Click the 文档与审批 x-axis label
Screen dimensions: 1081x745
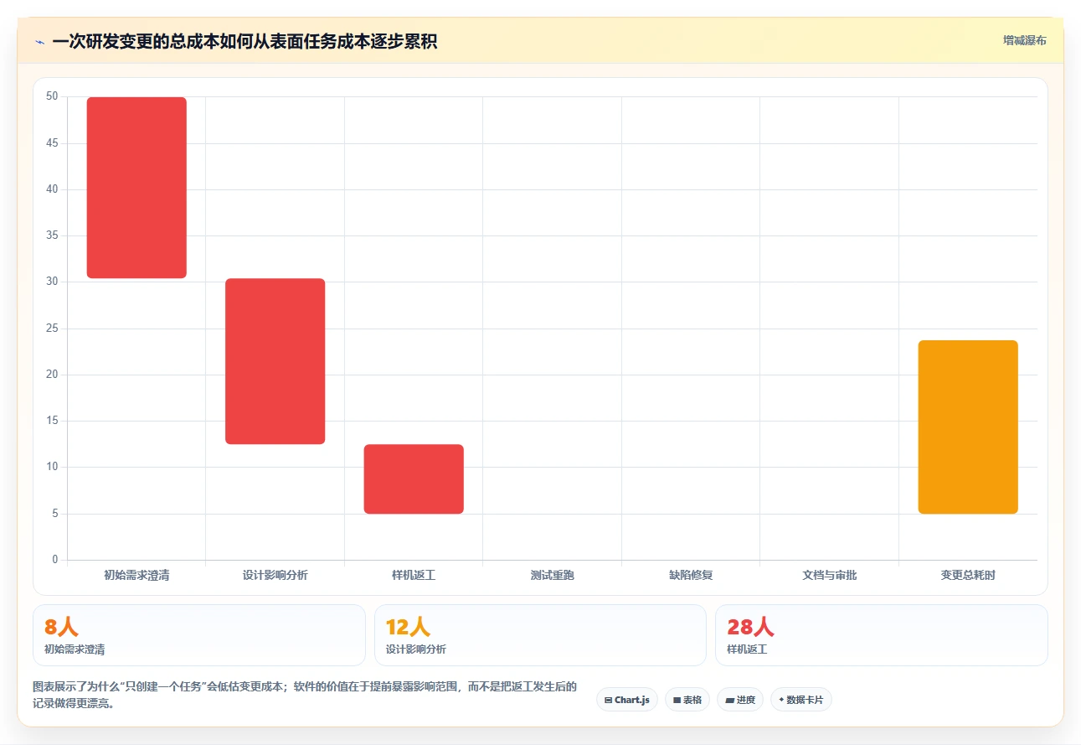(x=830, y=576)
